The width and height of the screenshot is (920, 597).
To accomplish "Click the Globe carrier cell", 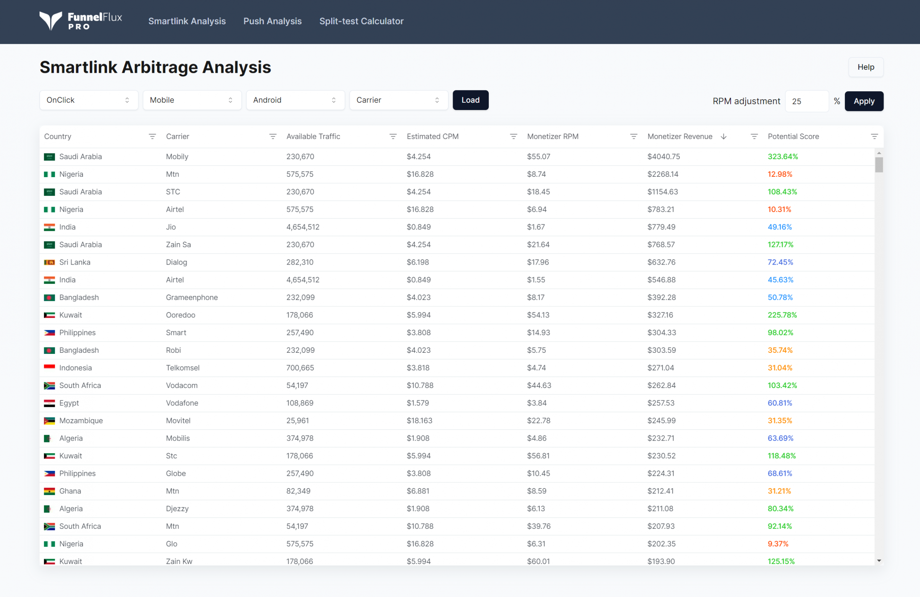I will click(x=176, y=474).
